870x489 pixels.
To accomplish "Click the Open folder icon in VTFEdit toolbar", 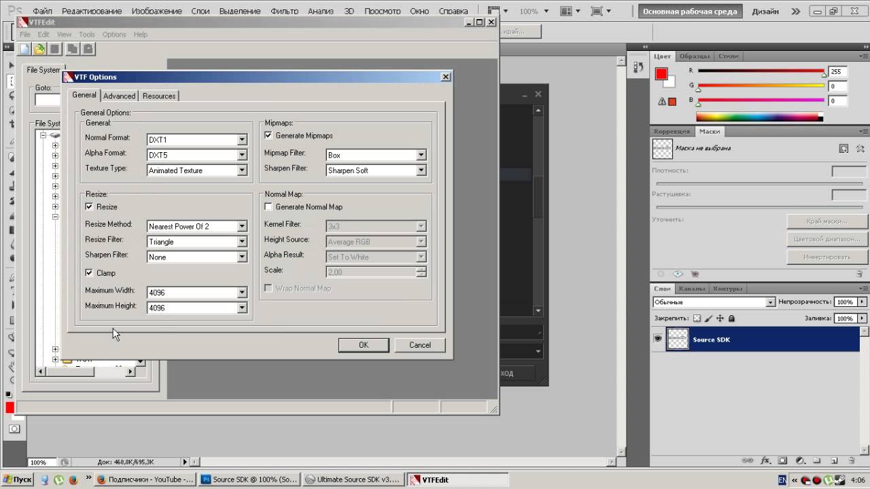I will [39, 49].
